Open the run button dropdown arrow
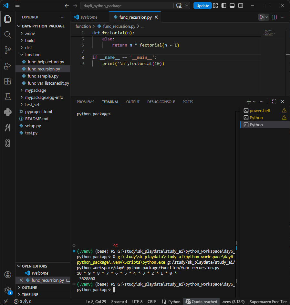290x305 pixels. tap(267, 17)
